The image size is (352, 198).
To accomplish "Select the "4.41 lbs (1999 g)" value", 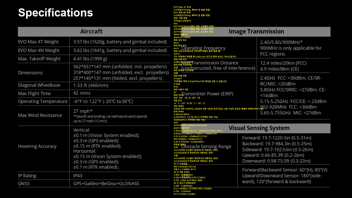I will tap(90, 59).
